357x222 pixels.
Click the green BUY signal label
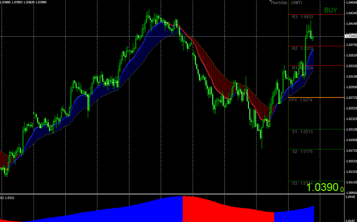330,10
